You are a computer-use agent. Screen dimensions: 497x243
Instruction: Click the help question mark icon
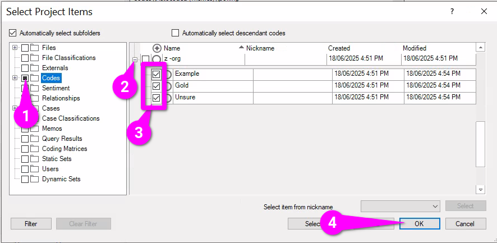coord(452,11)
